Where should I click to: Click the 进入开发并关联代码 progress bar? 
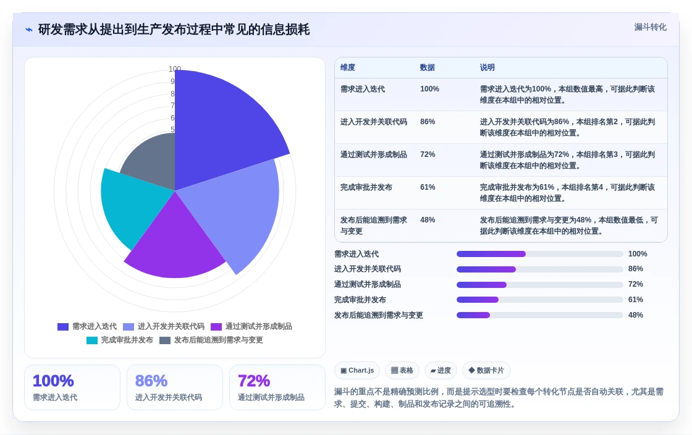point(540,269)
